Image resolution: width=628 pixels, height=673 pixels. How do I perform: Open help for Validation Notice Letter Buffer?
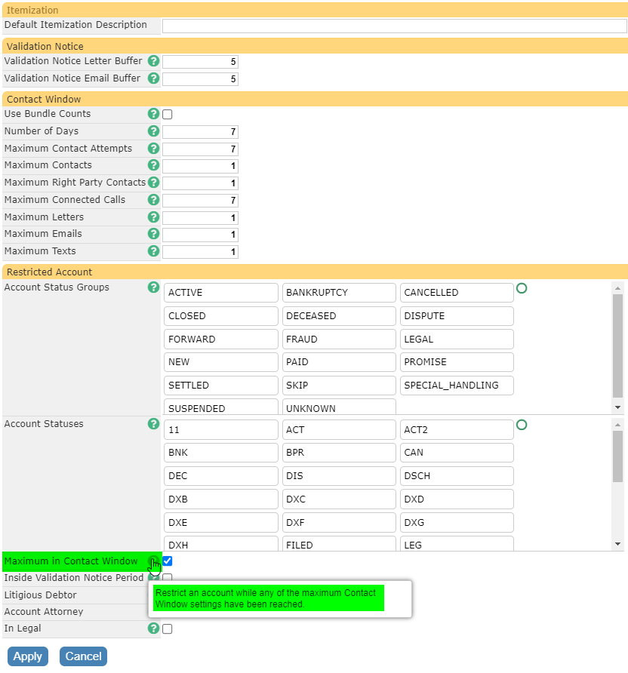tap(153, 61)
